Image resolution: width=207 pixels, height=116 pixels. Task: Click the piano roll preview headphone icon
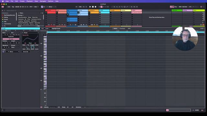click(x=45, y=35)
